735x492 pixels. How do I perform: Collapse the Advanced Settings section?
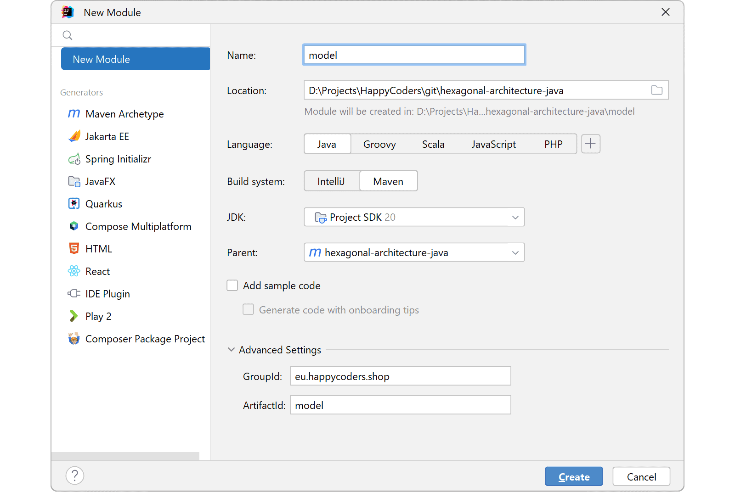231,349
